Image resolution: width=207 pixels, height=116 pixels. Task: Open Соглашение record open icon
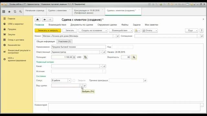[x=202, y=36]
